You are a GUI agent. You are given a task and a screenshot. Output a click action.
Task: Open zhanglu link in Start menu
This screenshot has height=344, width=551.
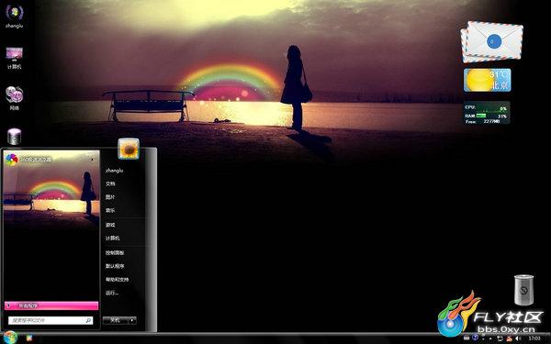coord(114,171)
